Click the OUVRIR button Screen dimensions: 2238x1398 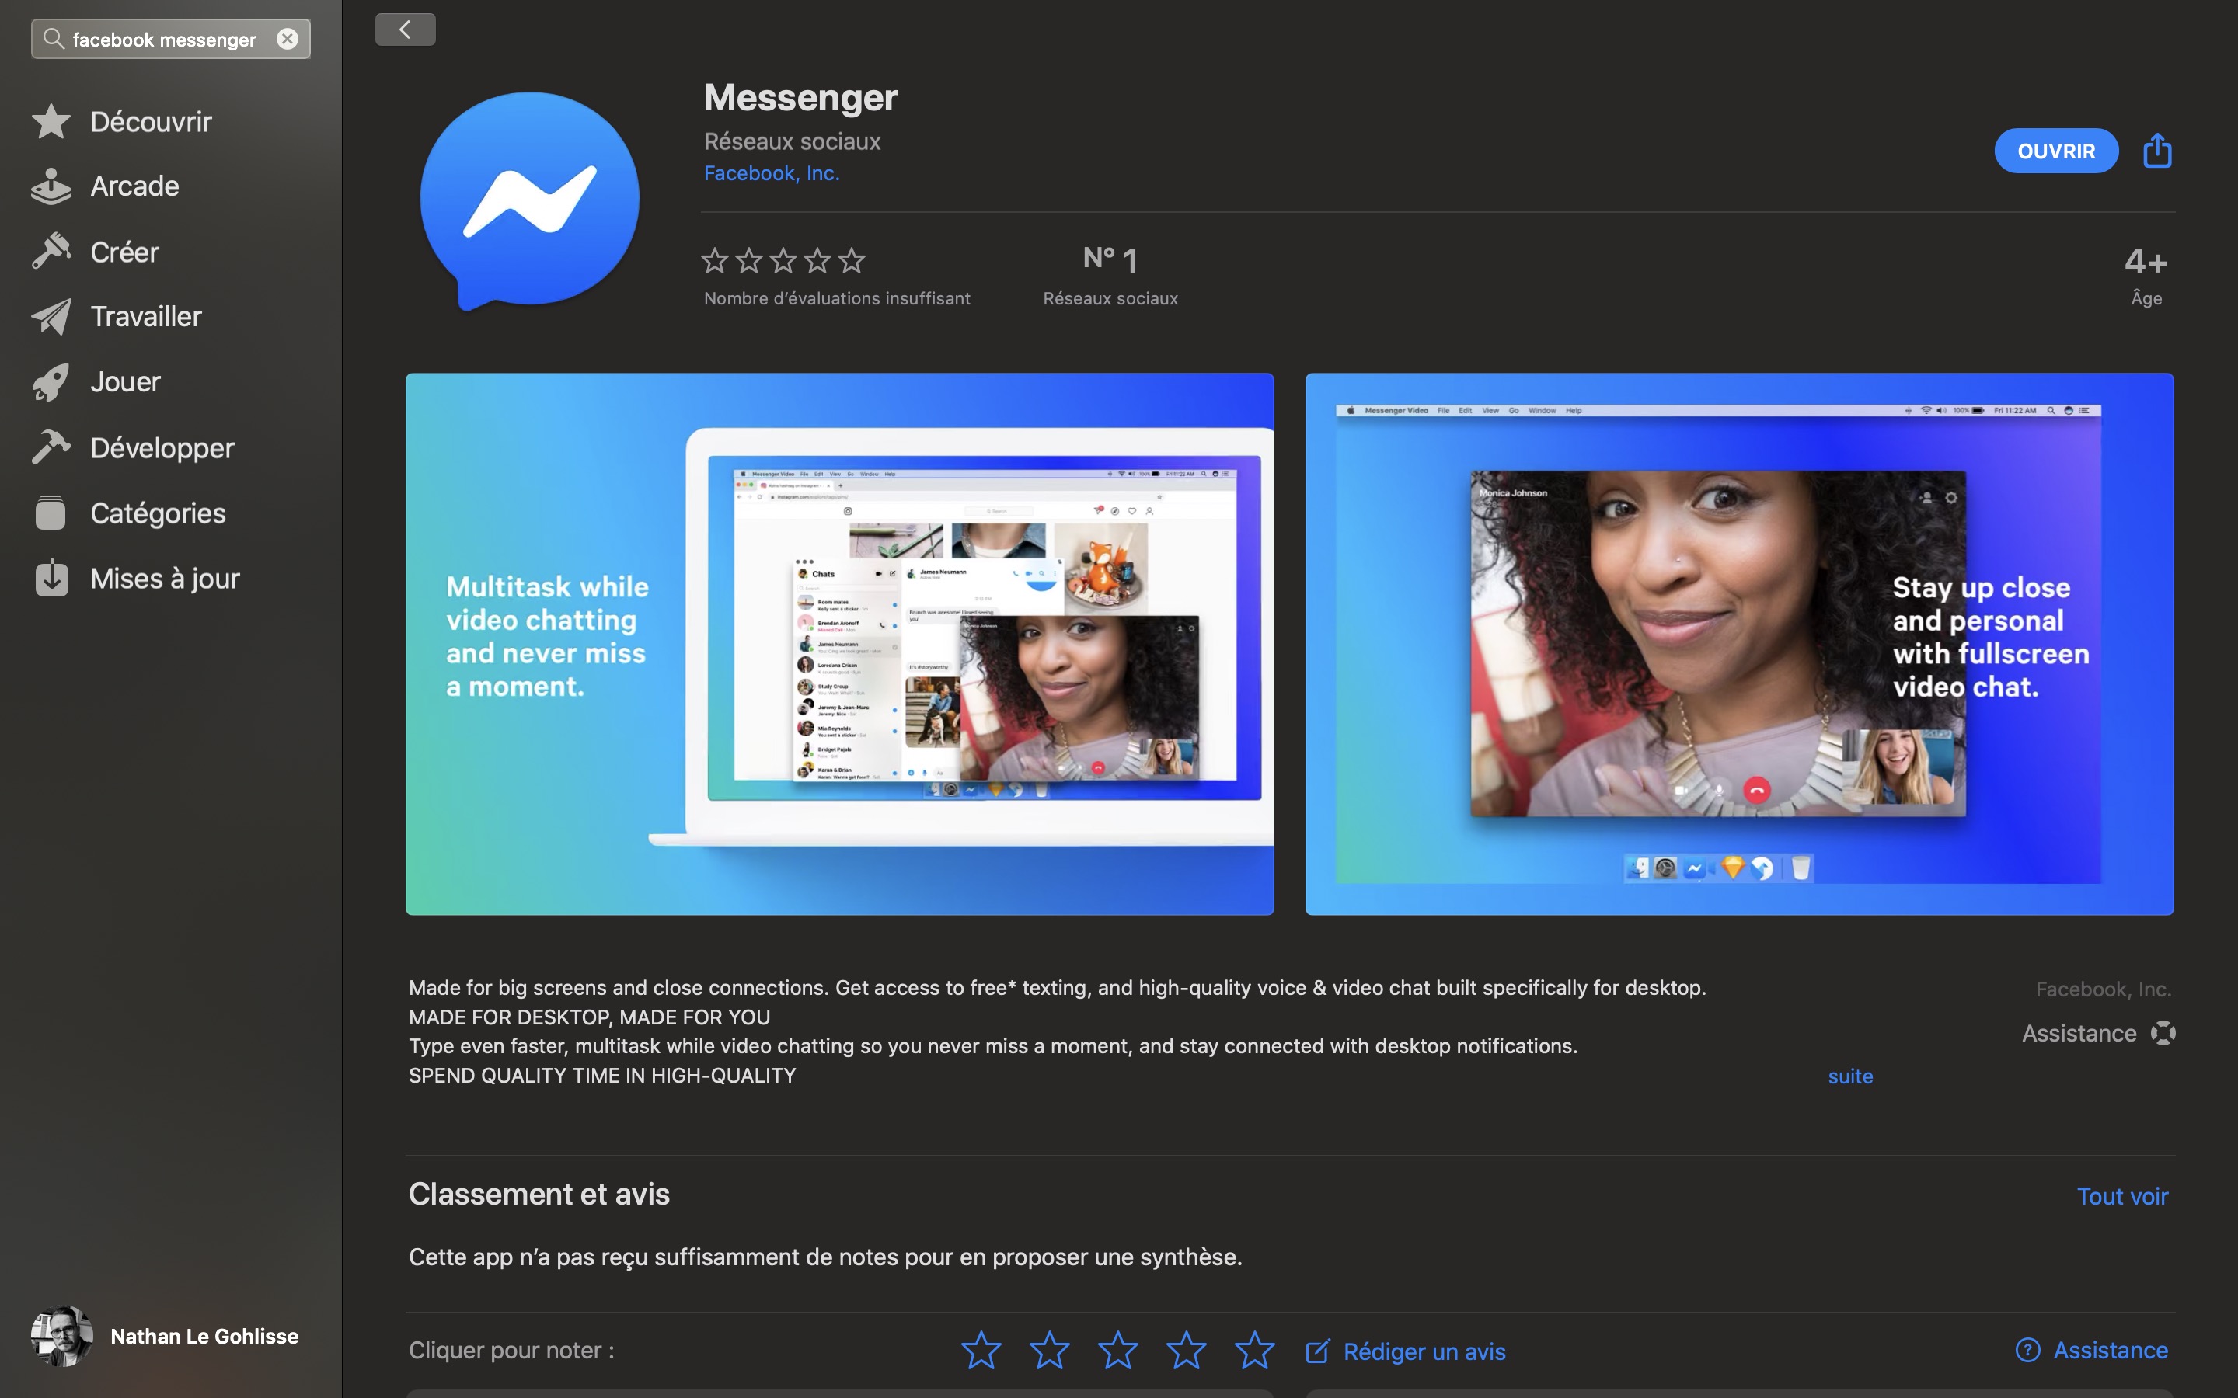(x=2056, y=148)
